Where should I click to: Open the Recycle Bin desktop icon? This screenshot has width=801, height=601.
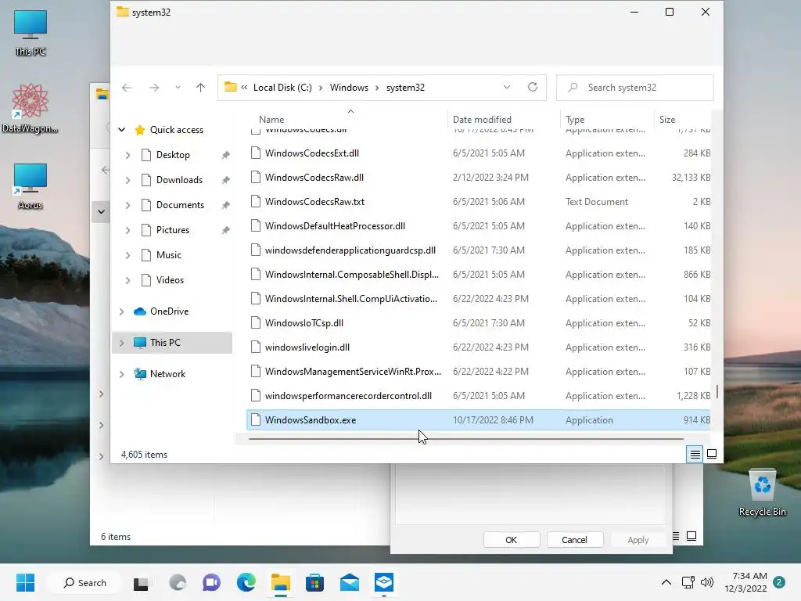pos(762,493)
